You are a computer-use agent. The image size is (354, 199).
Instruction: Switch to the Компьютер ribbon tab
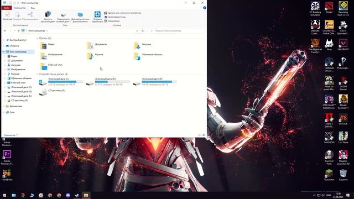(20, 8)
